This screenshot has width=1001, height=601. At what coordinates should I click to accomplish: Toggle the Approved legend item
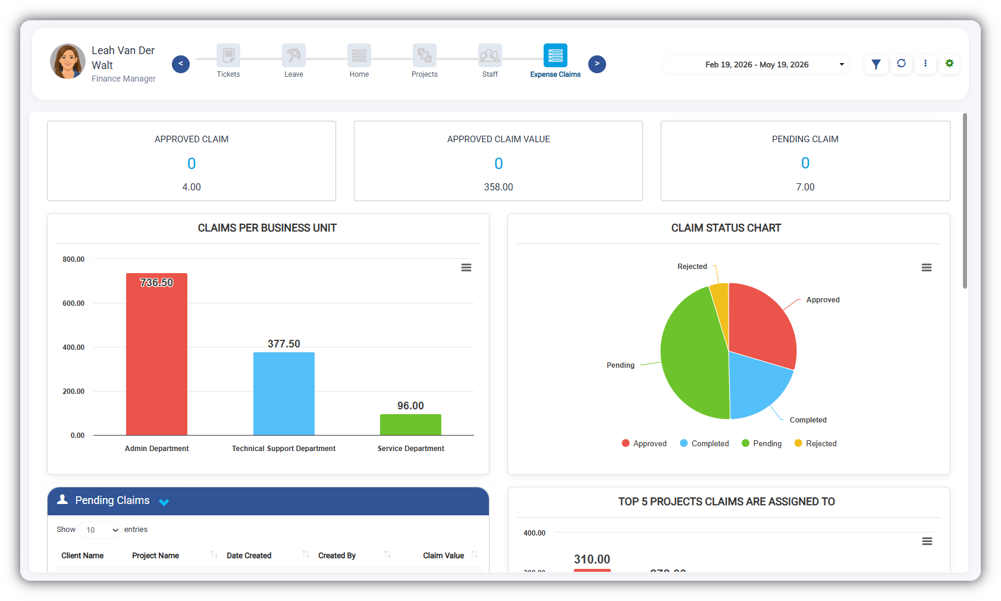(644, 444)
